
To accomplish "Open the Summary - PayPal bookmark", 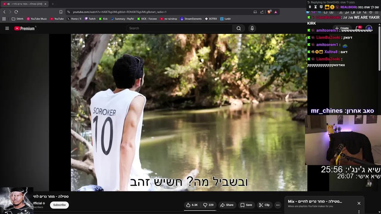I will 122,19.
